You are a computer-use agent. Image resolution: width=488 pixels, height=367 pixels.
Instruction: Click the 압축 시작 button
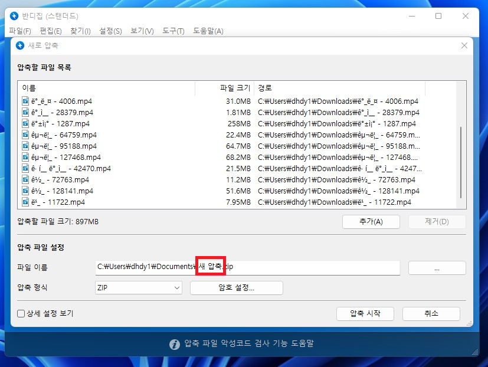(x=365, y=313)
